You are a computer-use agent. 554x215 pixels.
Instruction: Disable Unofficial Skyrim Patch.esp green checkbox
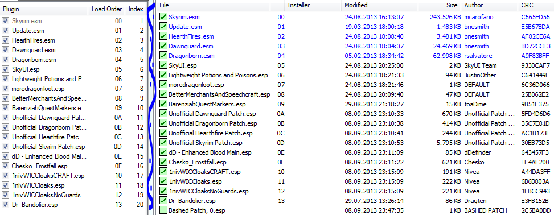point(163,143)
